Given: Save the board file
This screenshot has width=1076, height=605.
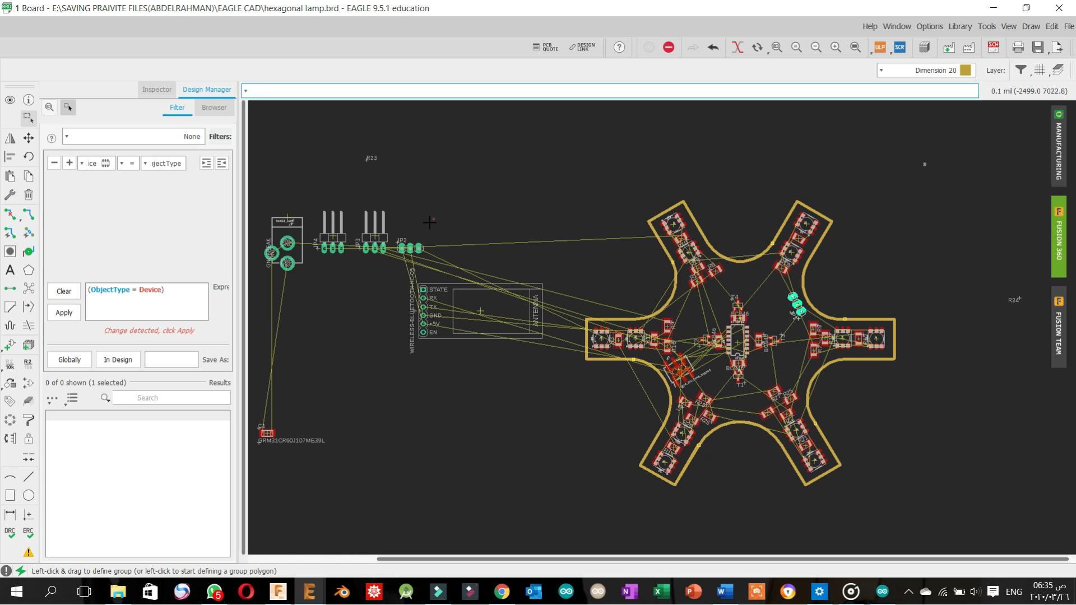Looking at the screenshot, I should tap(1038, 47).
